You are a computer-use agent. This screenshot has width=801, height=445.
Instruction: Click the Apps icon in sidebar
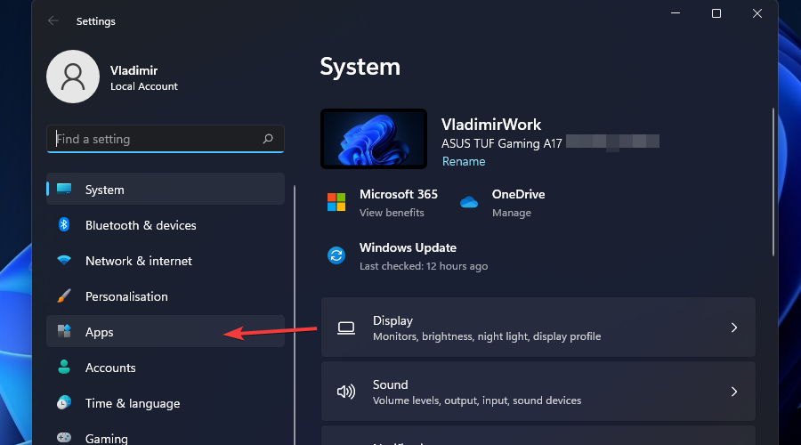tap(64, 332)
